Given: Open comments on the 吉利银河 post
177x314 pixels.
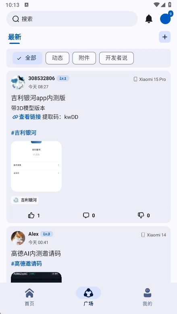Looking at the screenshot, I should [x=89, y=215].
